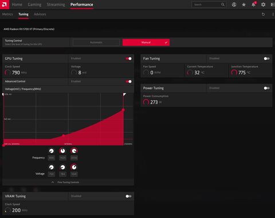Enable the Power Tuning switch
This screenshot has width=275, height=218.
pyautogui.click(x=266, y=88)
